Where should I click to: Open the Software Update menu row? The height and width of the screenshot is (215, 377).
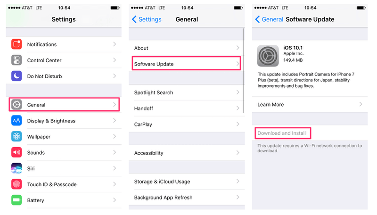[186, 64]
